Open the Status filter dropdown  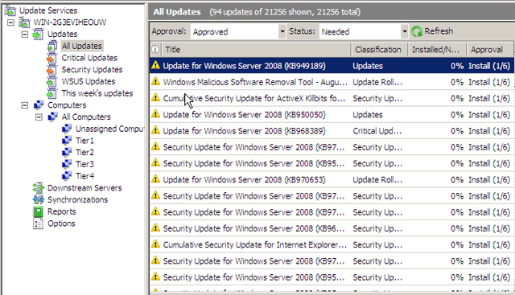tap(405, 31)
